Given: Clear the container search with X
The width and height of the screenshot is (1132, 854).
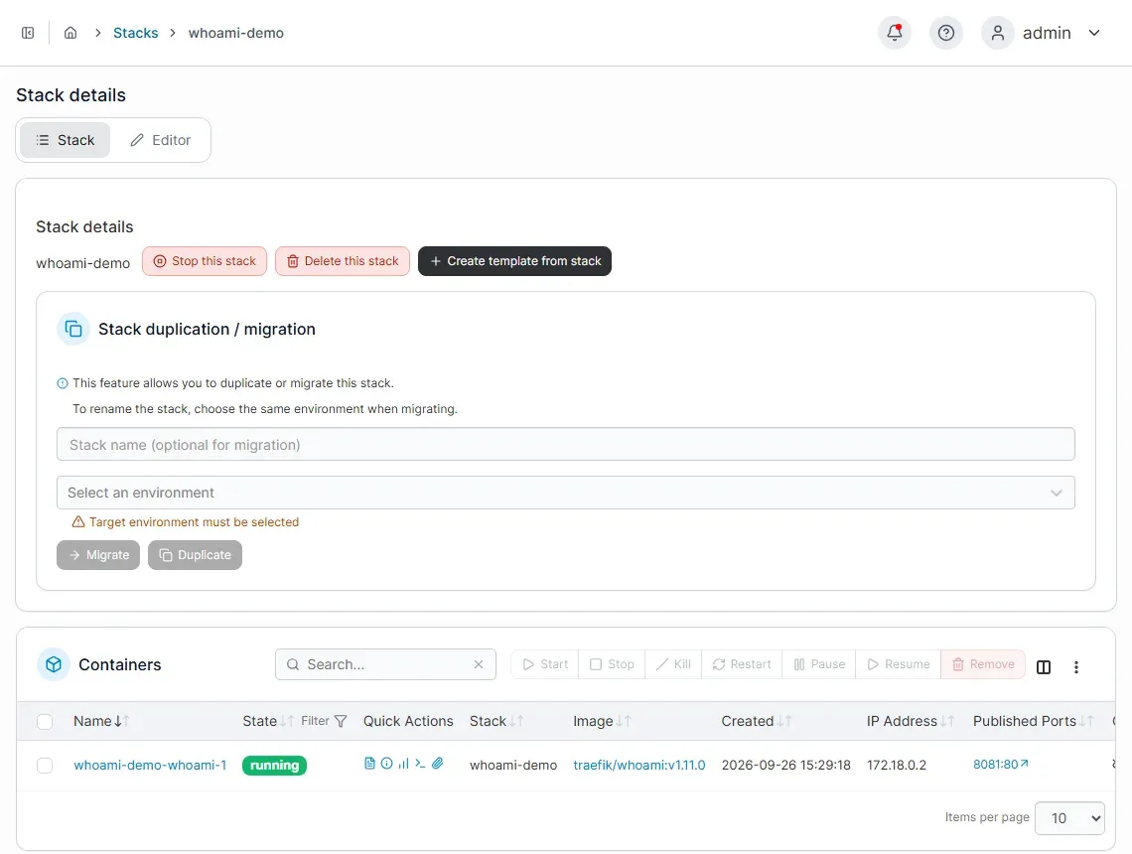Looking at the screenshot, I should (479, 664).
